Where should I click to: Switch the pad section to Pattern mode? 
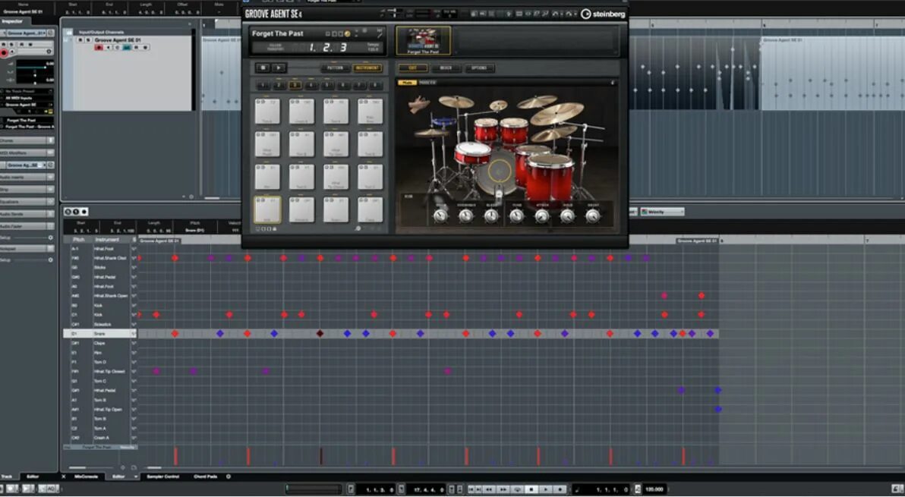click(x=336, y=68)
